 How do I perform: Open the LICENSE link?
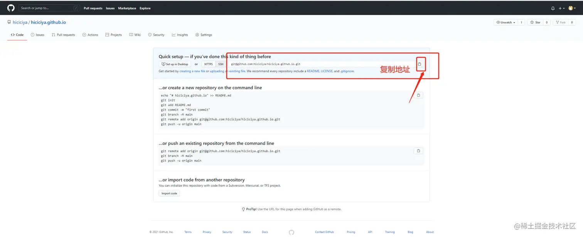click(327, 71)
